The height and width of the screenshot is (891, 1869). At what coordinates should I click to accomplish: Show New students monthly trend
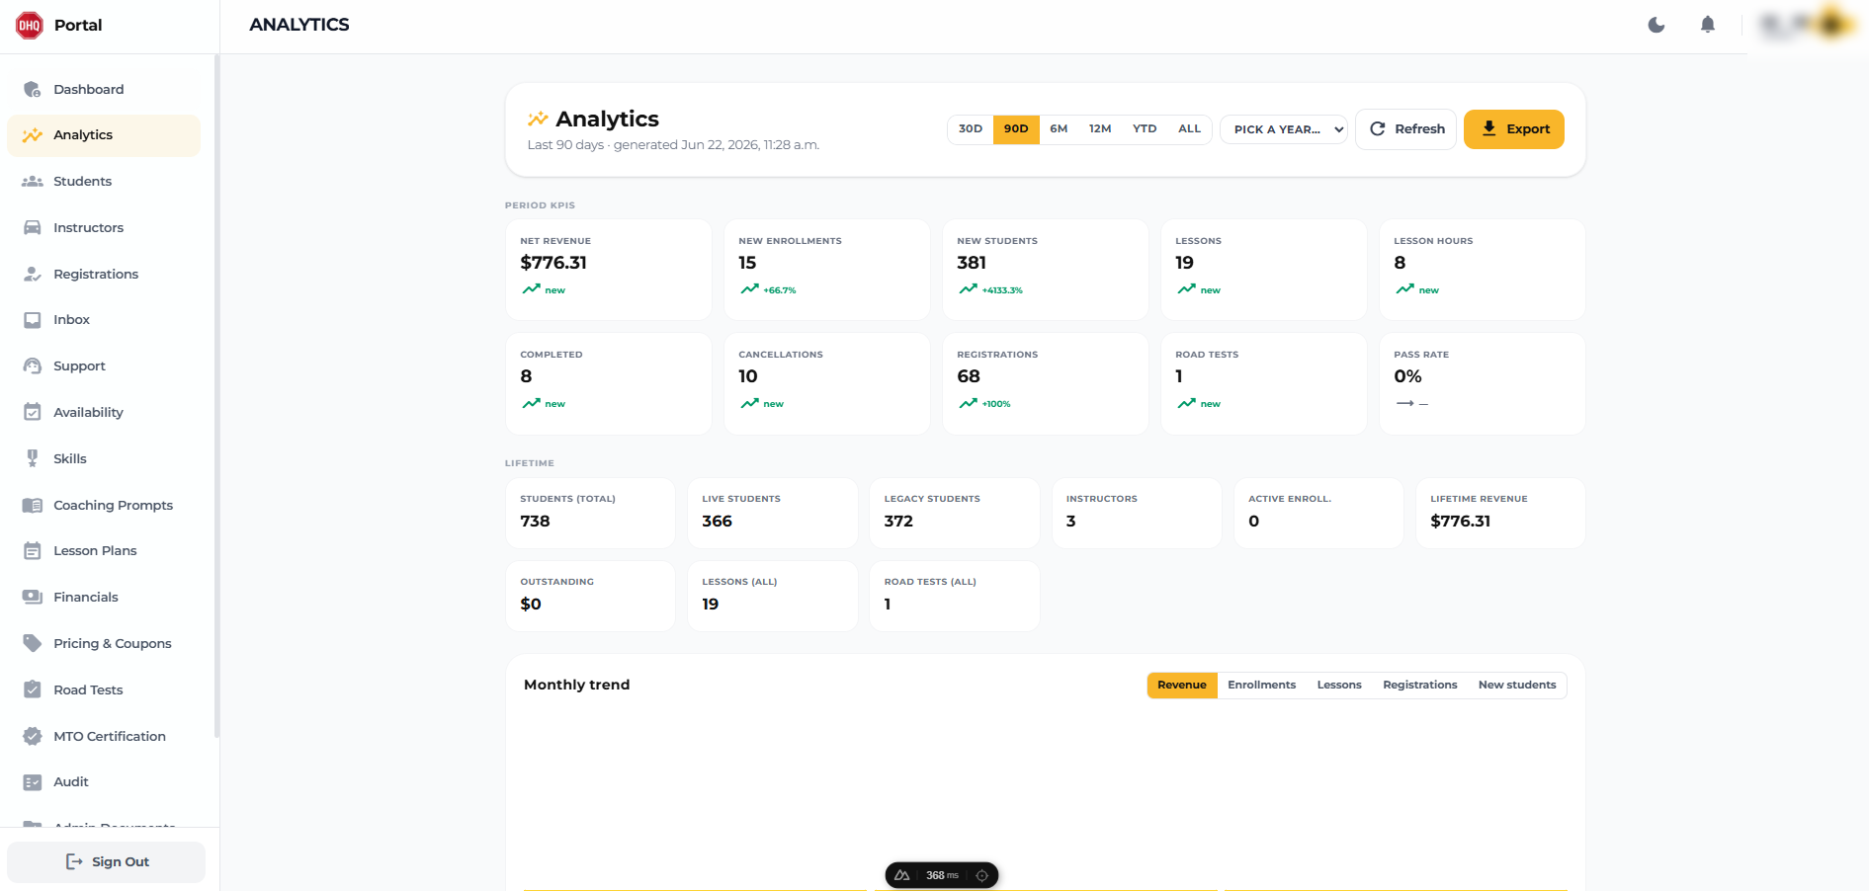[1517, 686]
